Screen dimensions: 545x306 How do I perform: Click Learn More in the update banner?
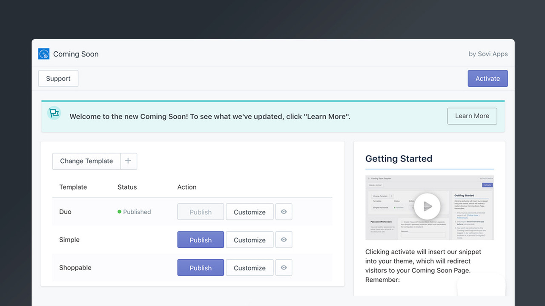(x=472, y=116)
